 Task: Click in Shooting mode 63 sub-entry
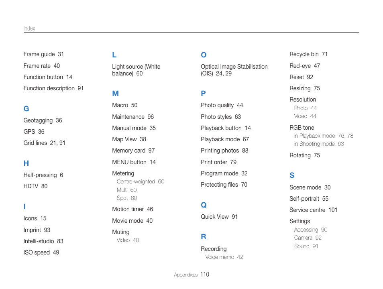tap(319, 144)
